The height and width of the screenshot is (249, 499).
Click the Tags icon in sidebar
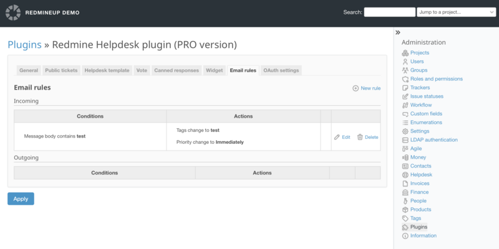(405, 218)
